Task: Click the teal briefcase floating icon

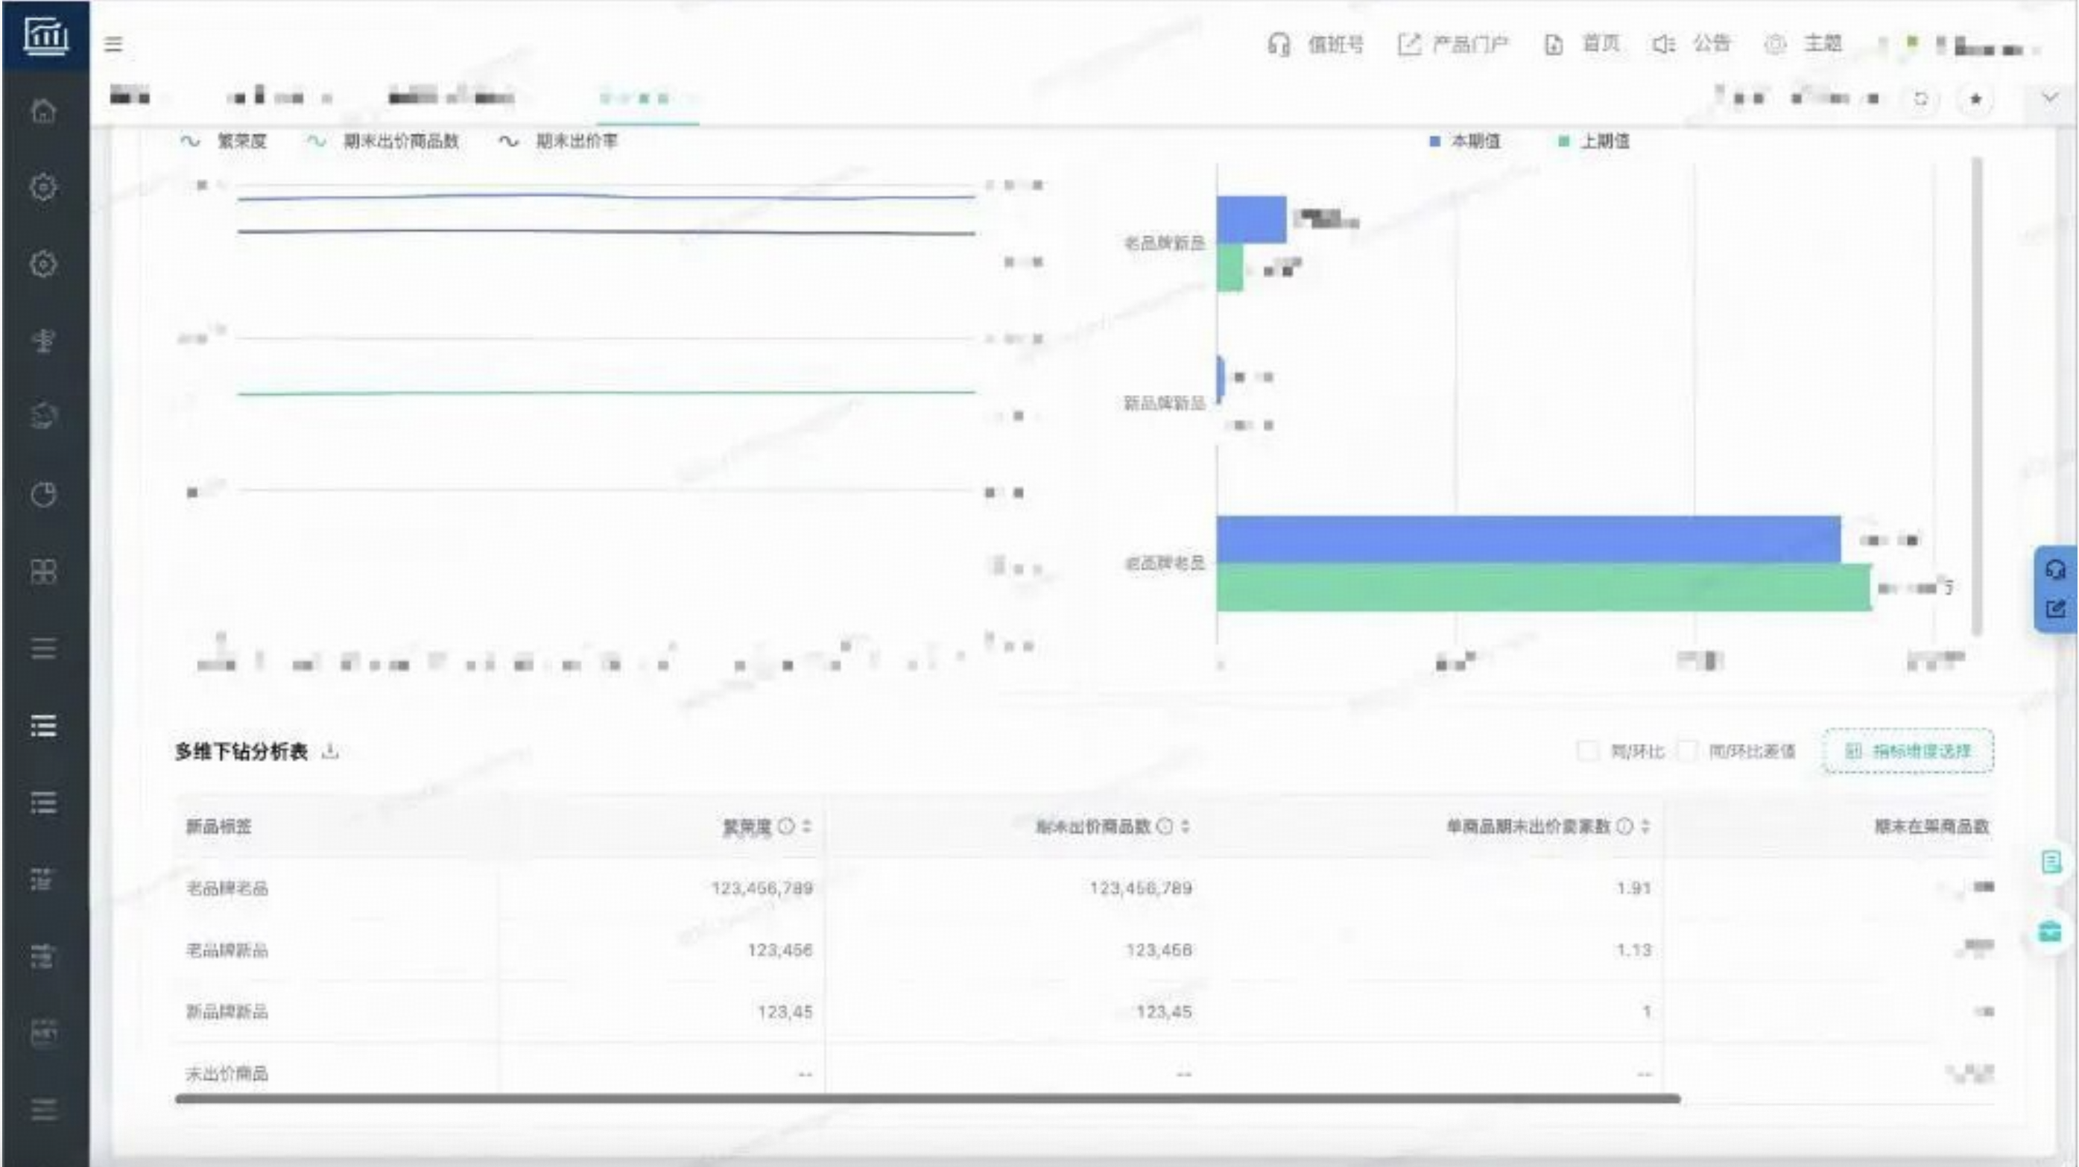Action: [2050, 932]
